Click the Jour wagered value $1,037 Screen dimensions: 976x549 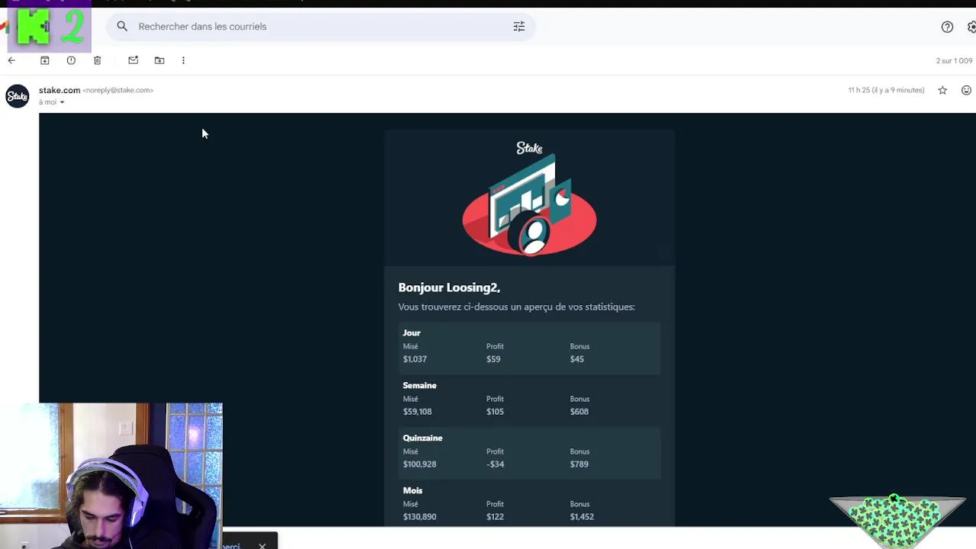415,359
